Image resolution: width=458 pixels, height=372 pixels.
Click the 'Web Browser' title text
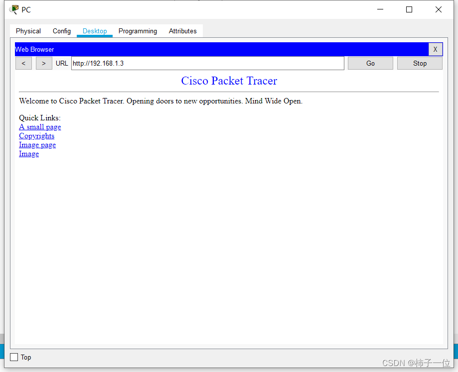[x=34, y=49]
